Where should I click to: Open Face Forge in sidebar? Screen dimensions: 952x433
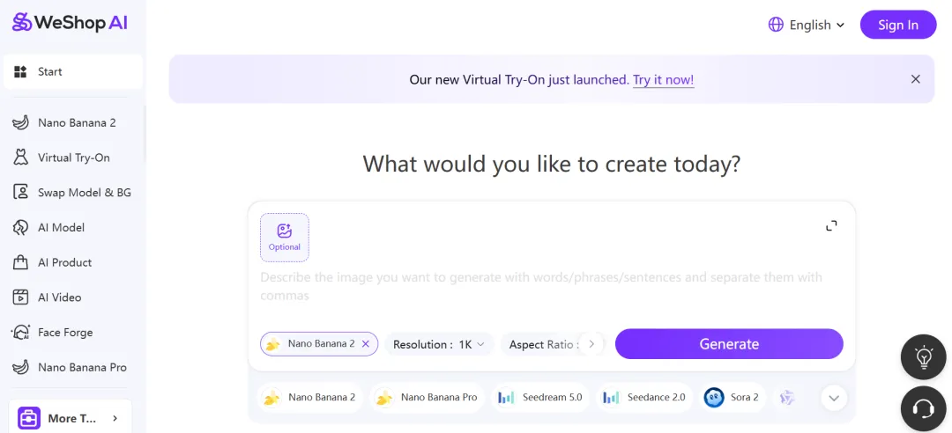point(73,333)
